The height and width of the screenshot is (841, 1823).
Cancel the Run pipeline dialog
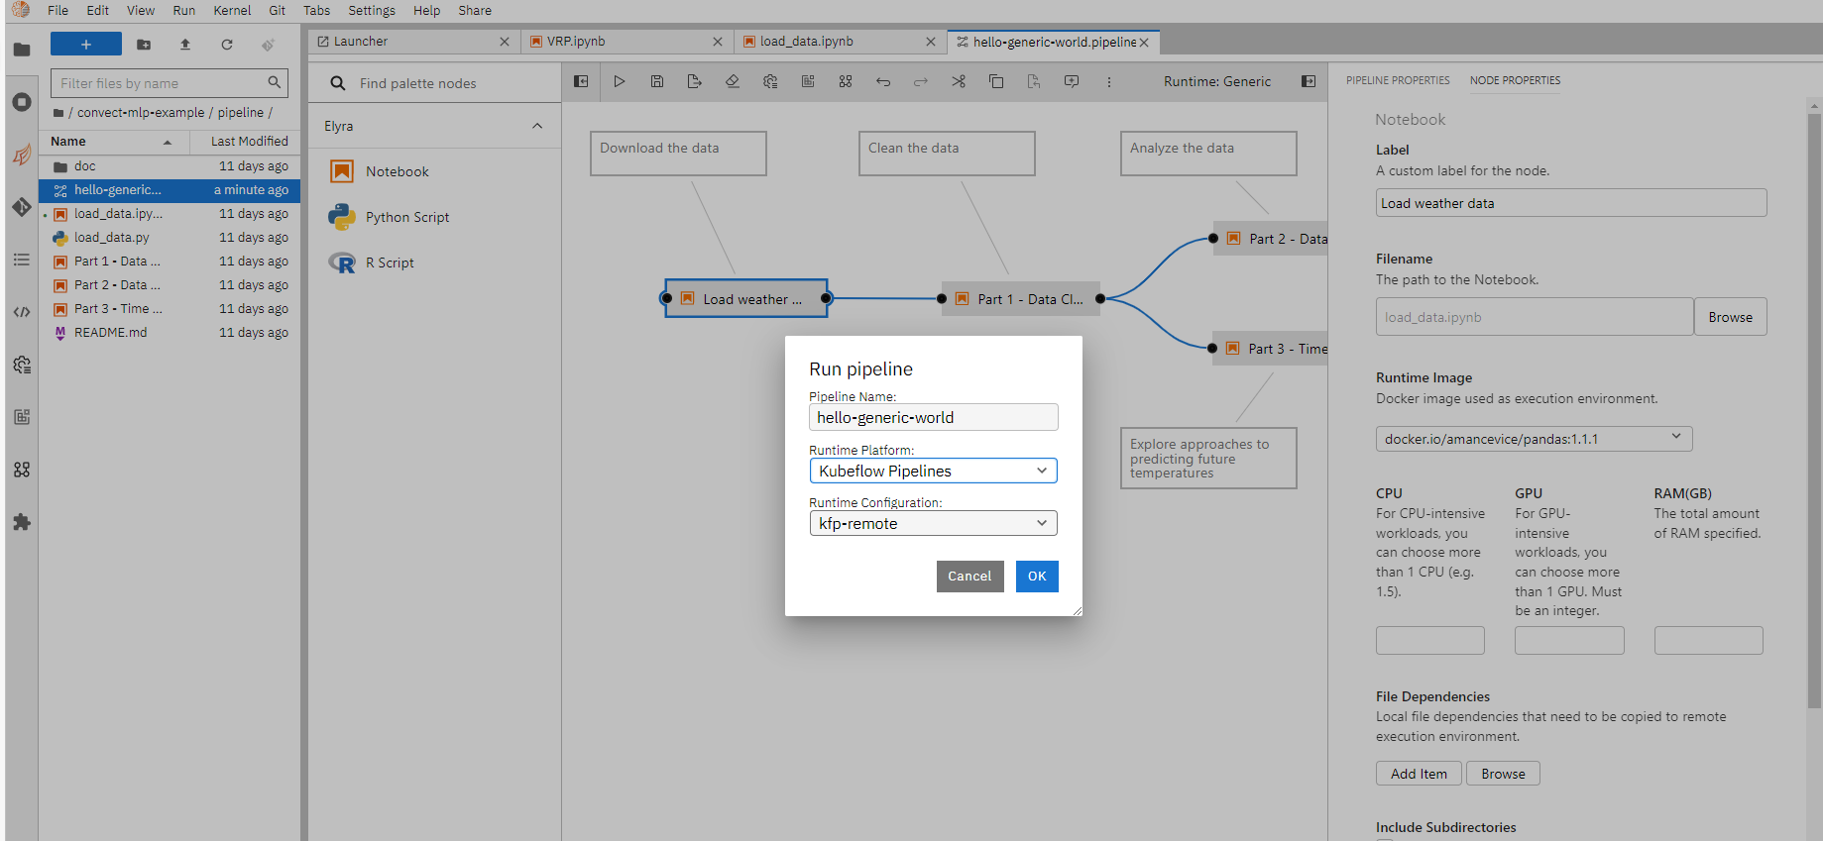point(969,577)
